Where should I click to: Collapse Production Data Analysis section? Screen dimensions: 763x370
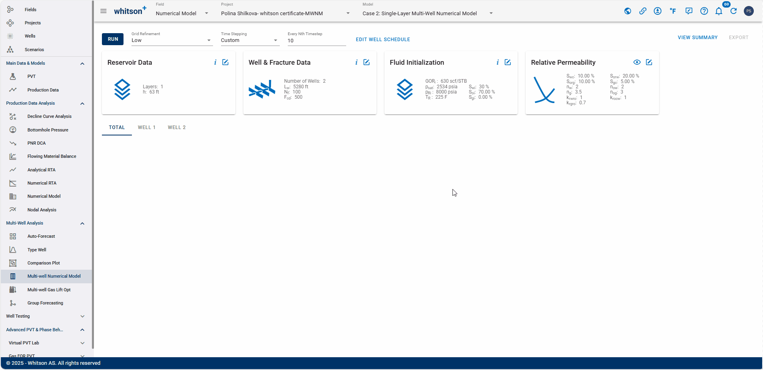pos(46,103)
